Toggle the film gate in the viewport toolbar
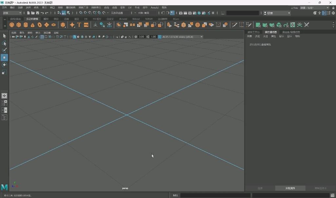Screen dimensions: 336x198 (46, 37)
